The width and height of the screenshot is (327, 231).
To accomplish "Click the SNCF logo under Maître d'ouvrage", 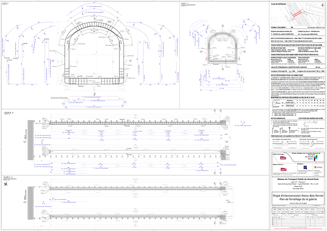I will point(283,158).
